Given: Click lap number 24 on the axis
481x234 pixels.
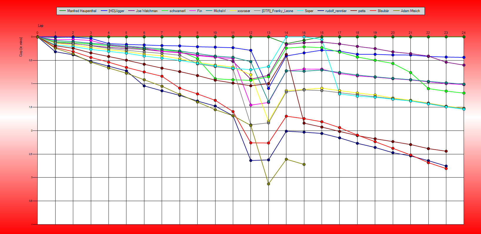Looking at the screenshot, I should [x=464, y=33].
